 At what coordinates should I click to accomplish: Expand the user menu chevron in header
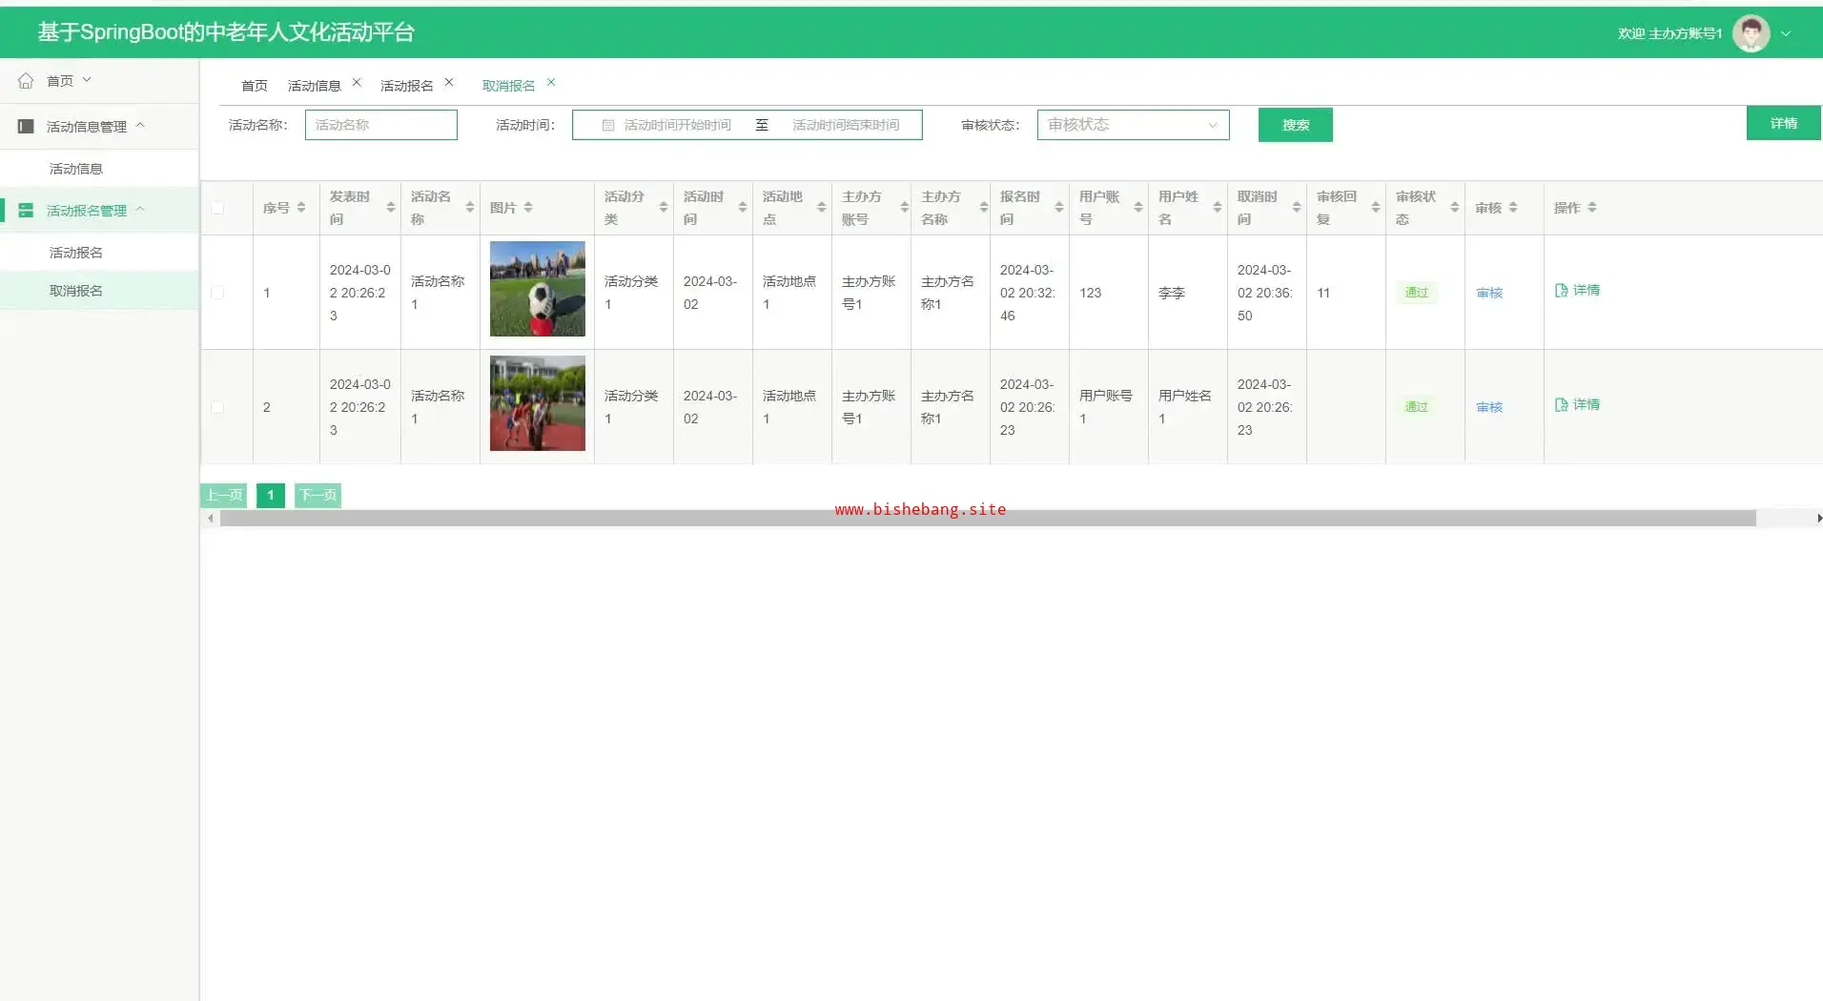(x=1786, y=33)
